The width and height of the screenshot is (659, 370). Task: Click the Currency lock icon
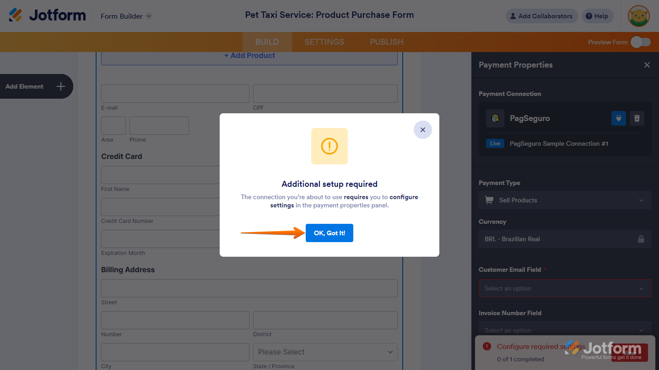641,239
